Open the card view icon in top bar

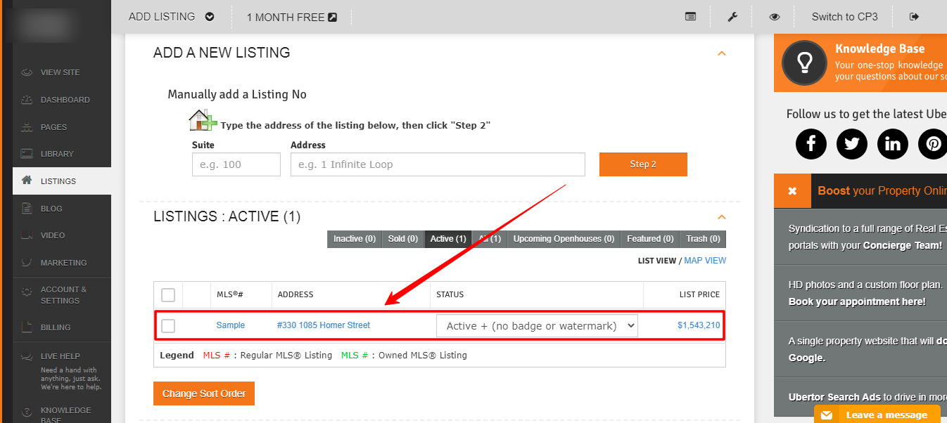pyautogui.click(x=690, y=17)
